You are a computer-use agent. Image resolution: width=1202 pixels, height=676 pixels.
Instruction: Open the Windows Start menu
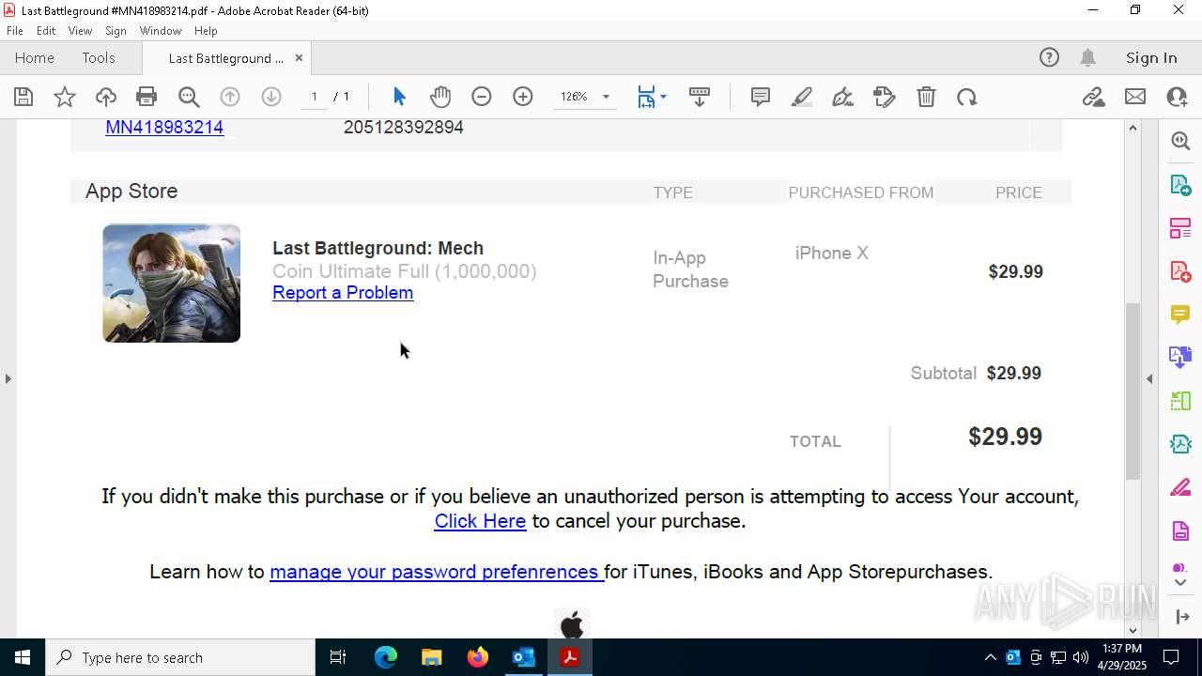(22, 657)
